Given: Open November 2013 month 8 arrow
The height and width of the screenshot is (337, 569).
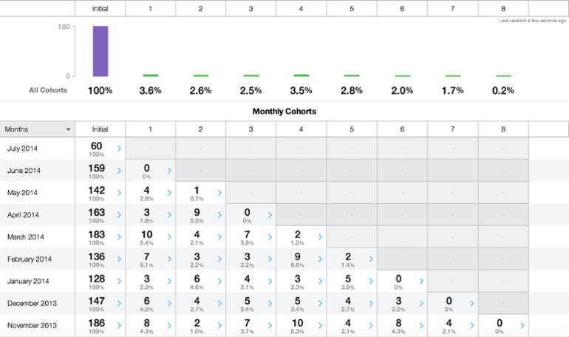Looking at the screenshot, I should tap(522, 325).
